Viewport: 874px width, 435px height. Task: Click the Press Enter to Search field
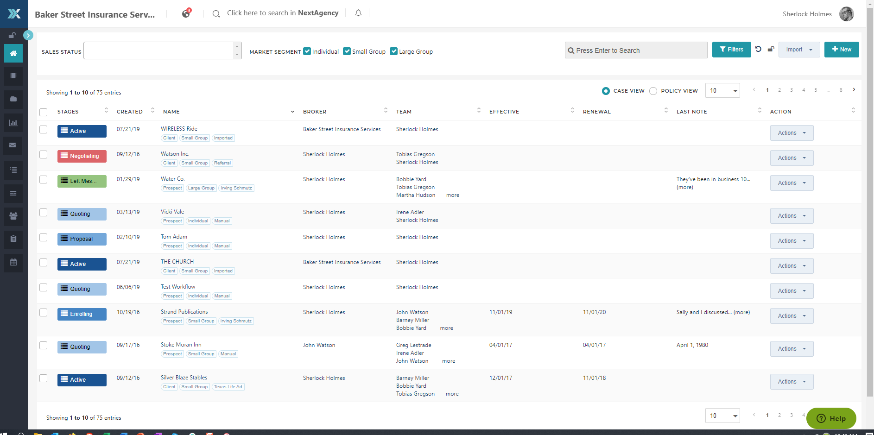(x=636, y=50)
